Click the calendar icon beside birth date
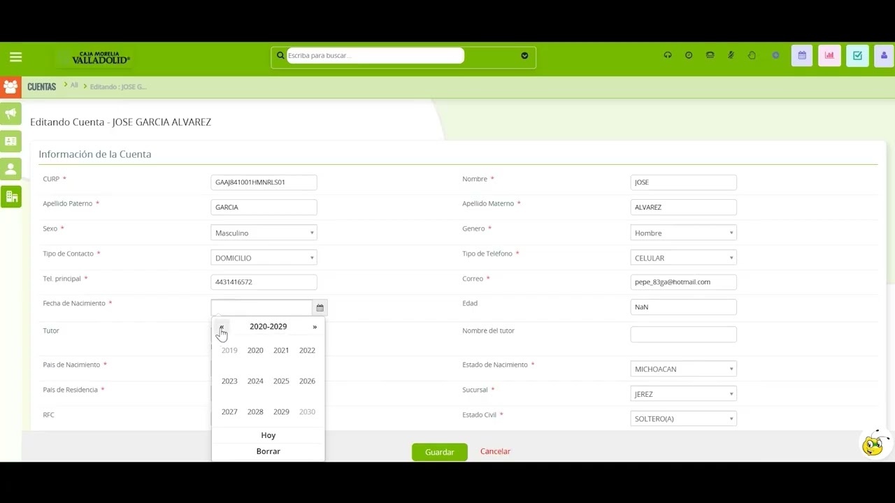The width and height of the screenshot is (895, 503). pos(320,307)
